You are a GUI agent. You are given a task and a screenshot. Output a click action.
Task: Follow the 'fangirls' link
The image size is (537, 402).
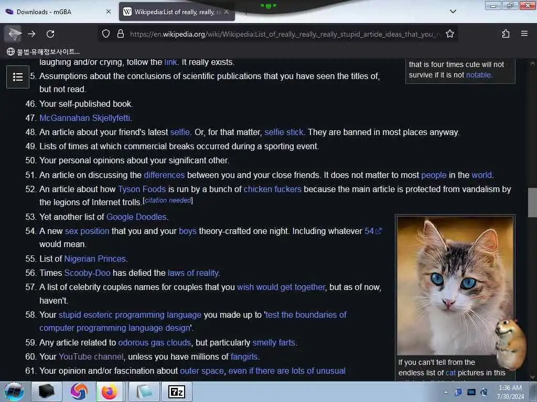click(x=244, y=357)
